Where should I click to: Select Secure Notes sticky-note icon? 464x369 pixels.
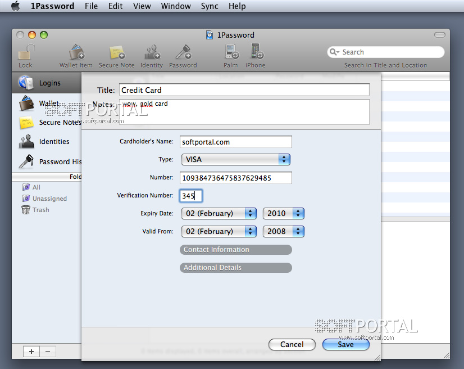click(26, 123)
